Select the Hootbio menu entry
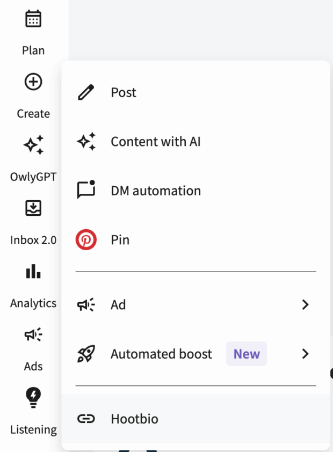Viewport: 333px width, 452px height. (196, 419)
